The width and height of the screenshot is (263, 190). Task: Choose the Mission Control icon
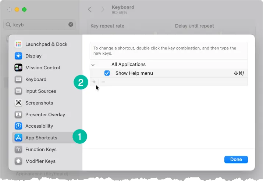pos(18,67)
